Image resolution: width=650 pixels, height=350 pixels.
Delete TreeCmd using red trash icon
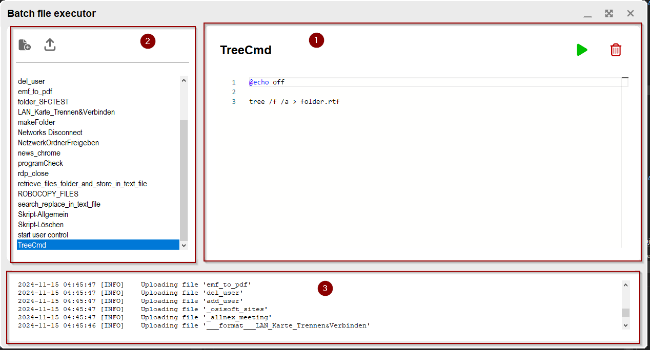(x=616, y=50)
